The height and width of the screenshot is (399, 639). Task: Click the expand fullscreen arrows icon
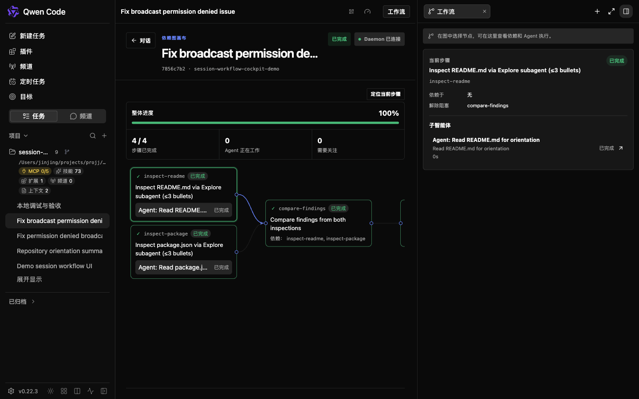point(611,12)
